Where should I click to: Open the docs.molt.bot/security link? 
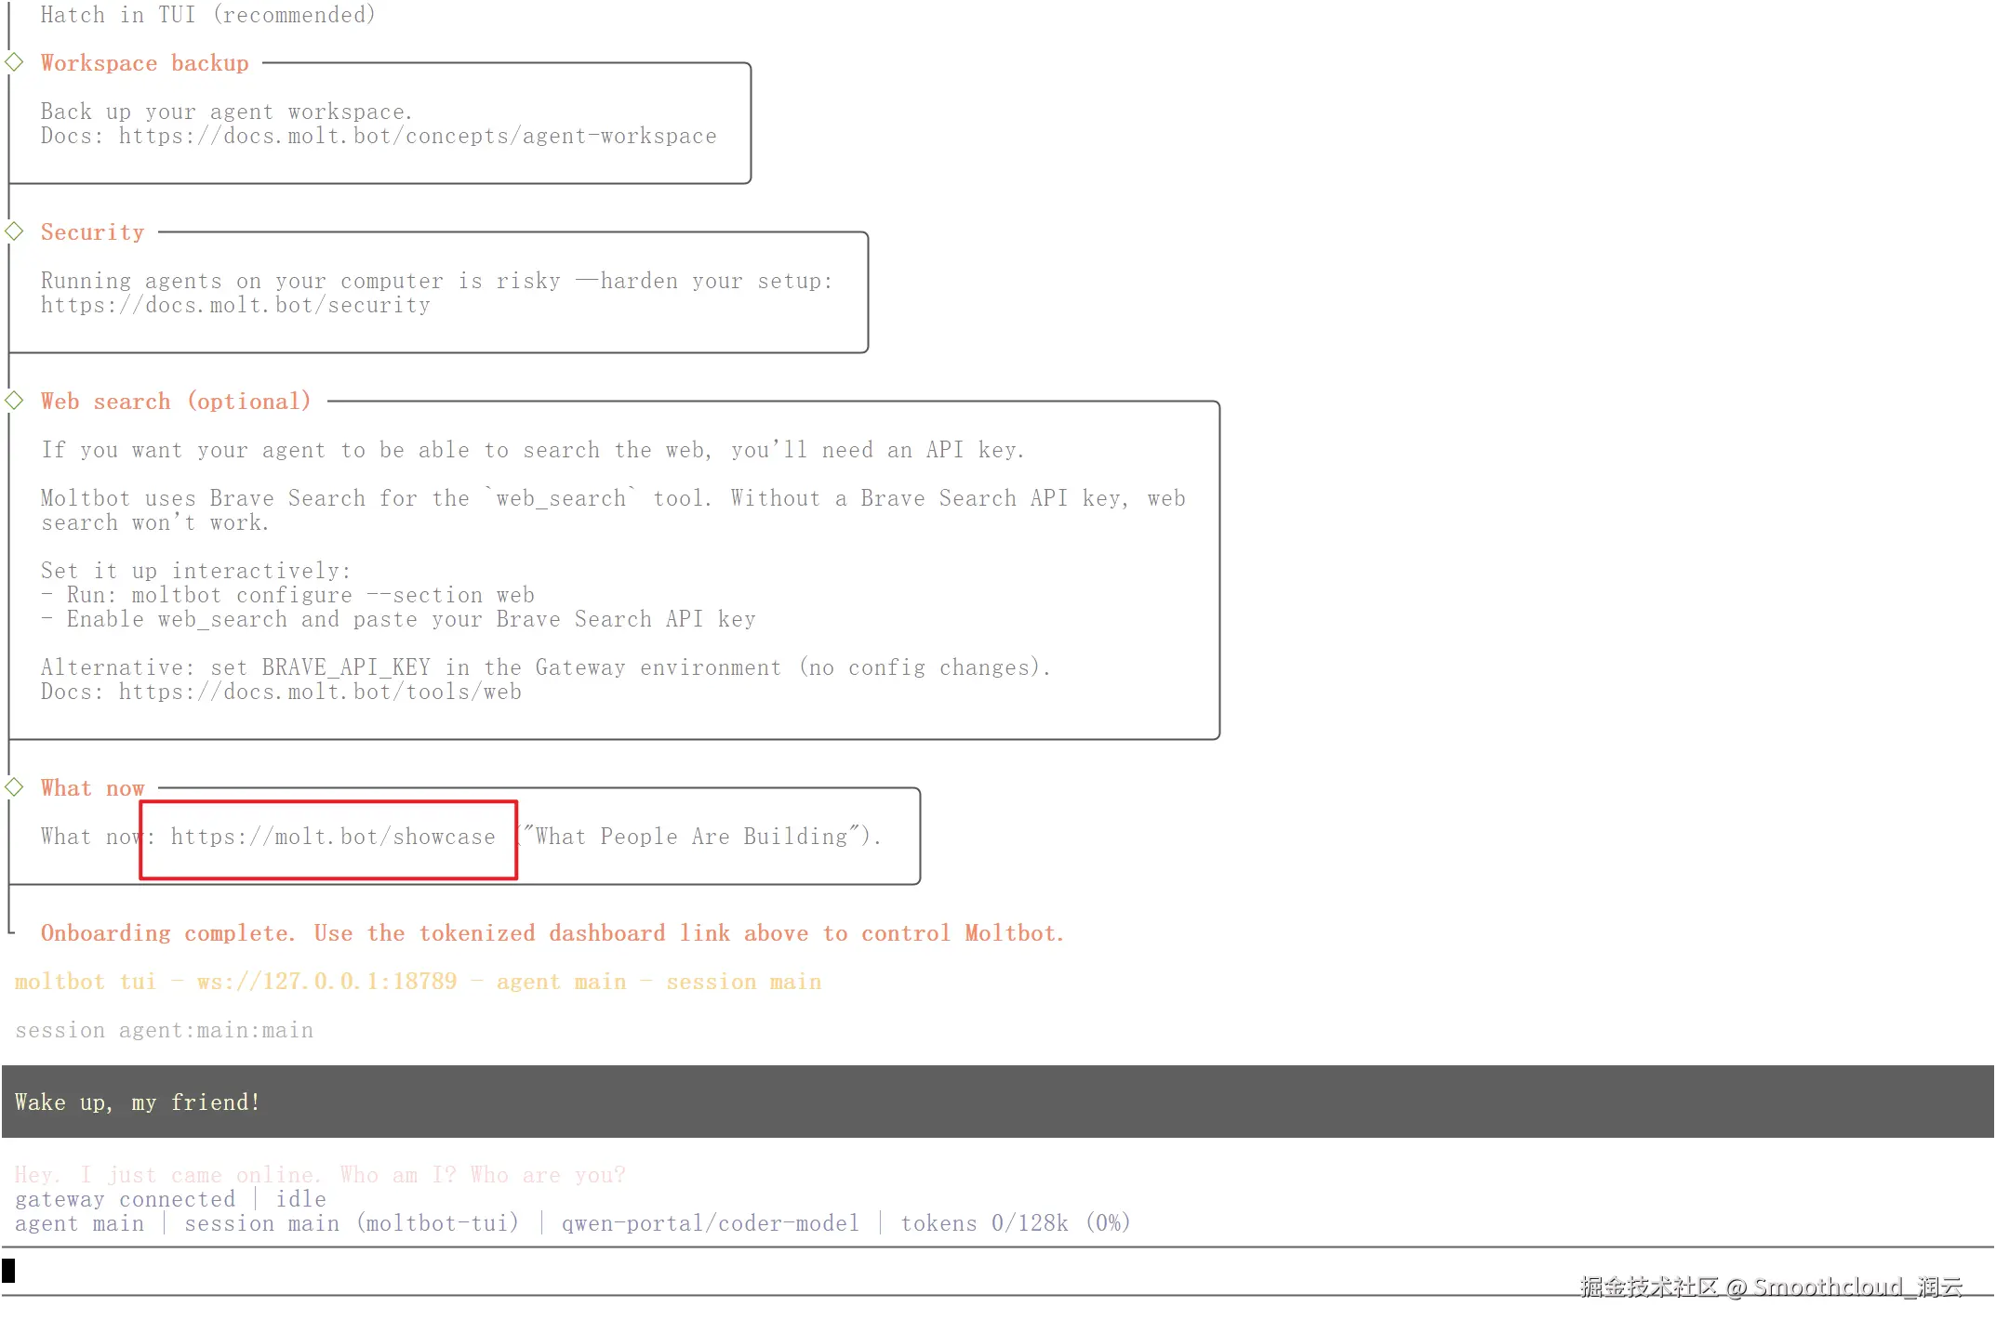click(x=235, y=306)
